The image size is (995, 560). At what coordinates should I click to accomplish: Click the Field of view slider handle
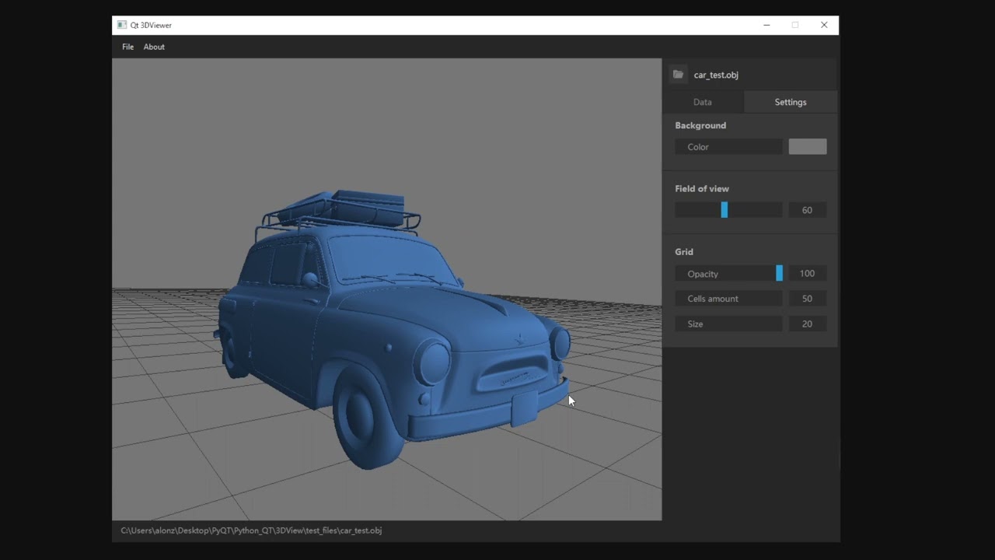(x=724, y=210)
